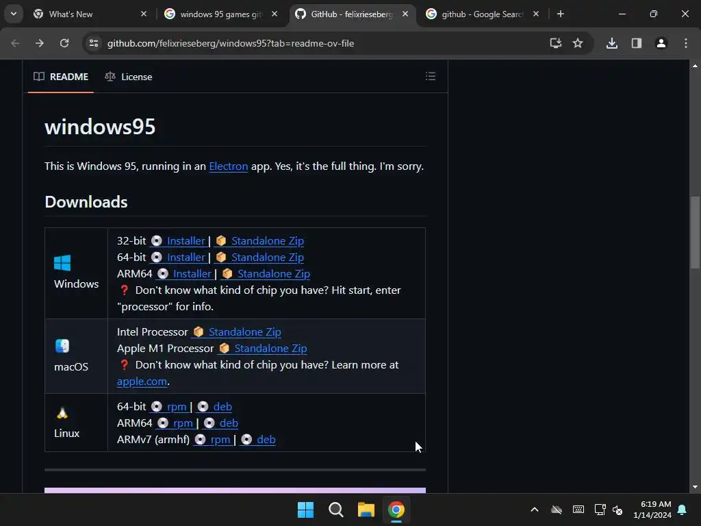
Task: Open the Chrome downloads icon
Action: pos(611,43)
